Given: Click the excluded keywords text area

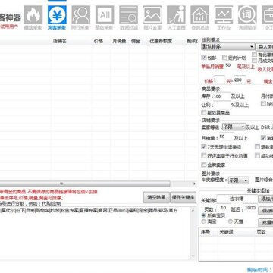Looking at the screenshot, I should (95, 233).
